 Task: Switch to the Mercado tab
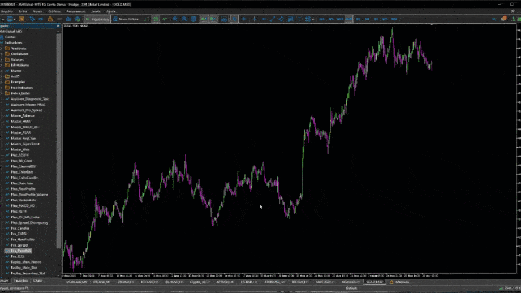coord(400,282)
